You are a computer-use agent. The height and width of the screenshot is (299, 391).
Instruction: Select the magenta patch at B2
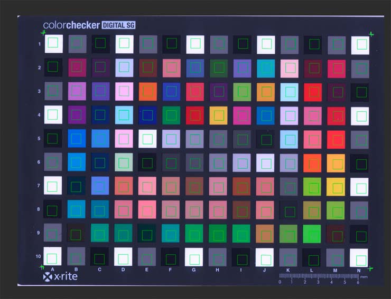coord(77,67)
